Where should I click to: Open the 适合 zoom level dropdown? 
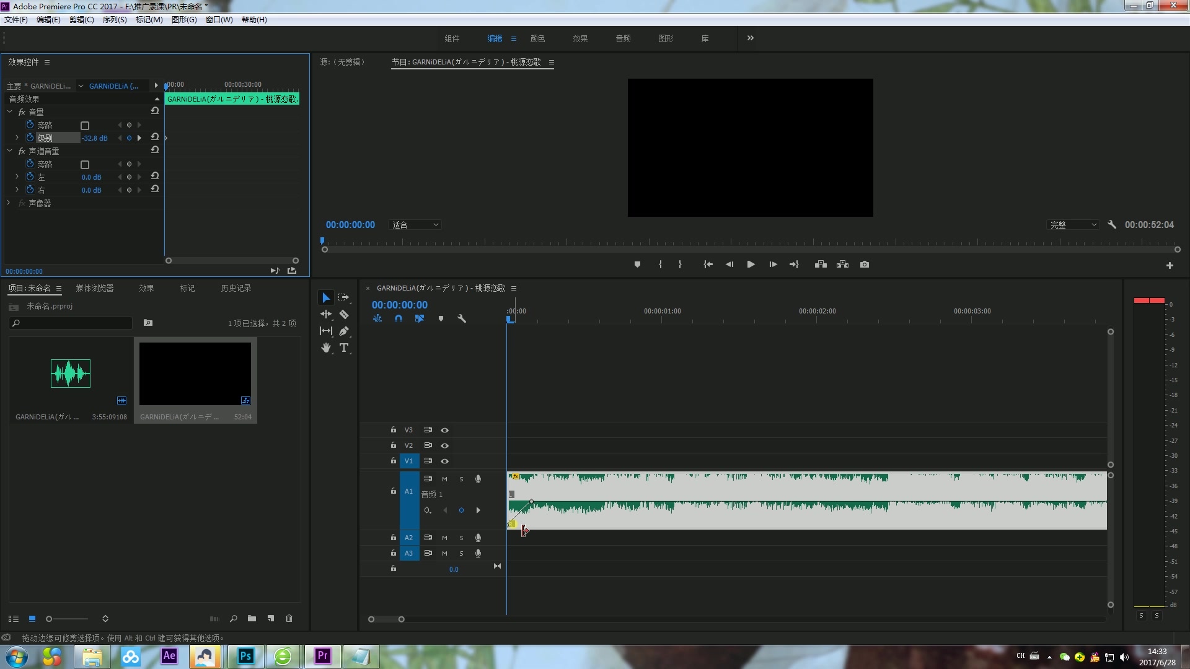415,225
